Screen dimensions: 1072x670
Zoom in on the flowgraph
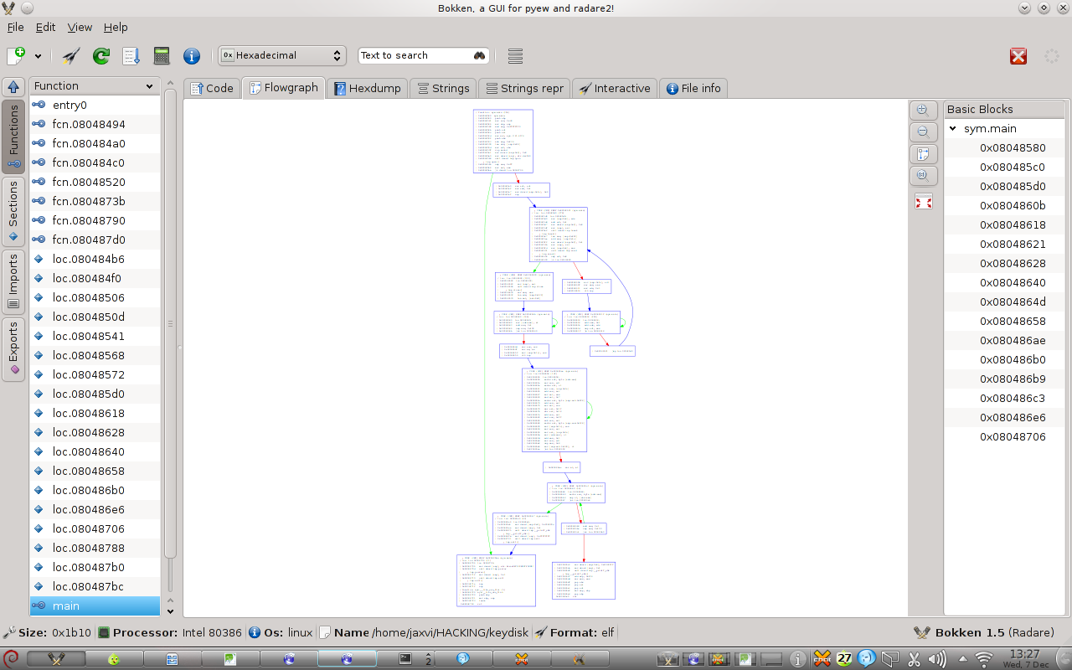point(923,111)
